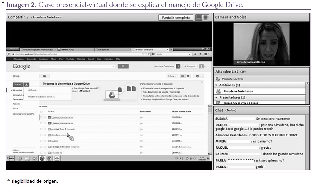Viewport: 313px width, 187px height.
Task: Click the Firefox icon in the taskbar
Action: tap(42, 158)
